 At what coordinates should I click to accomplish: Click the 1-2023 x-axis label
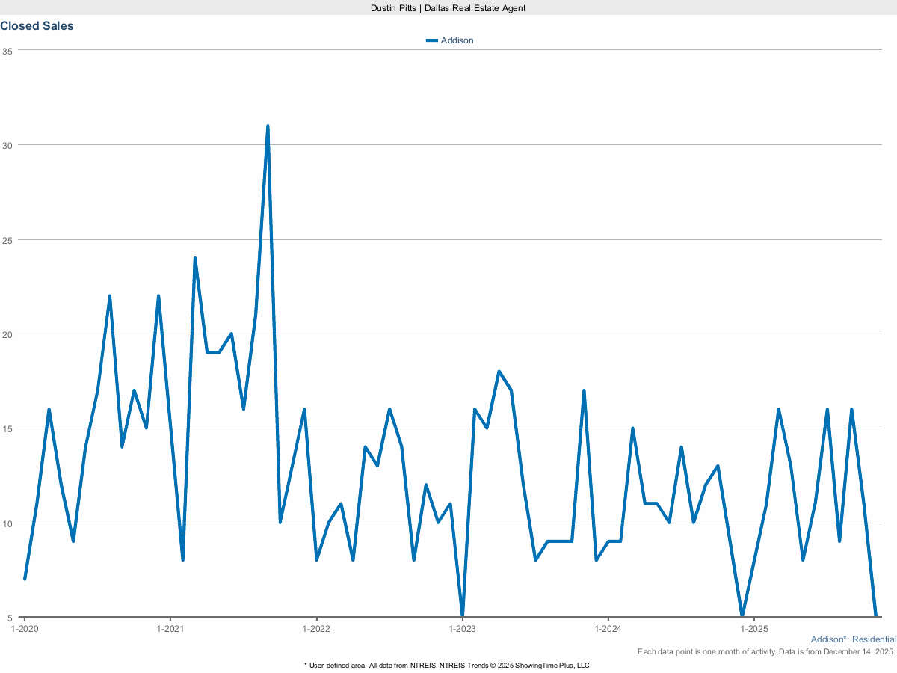[x=463, y=629]
